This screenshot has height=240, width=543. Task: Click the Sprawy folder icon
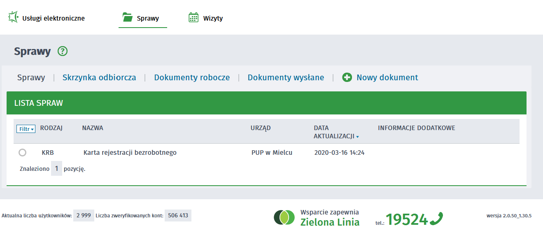[128, 17]
